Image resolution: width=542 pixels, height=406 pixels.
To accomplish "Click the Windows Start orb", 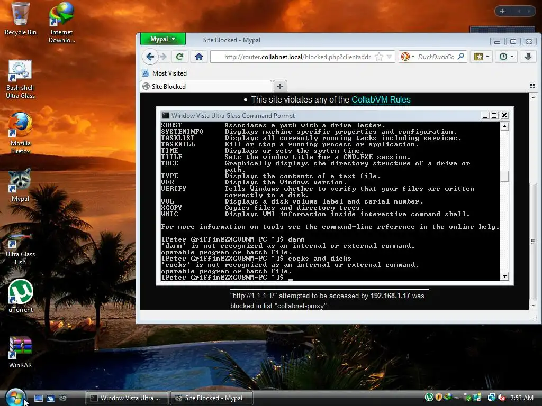I will click(x=14, y=398).
